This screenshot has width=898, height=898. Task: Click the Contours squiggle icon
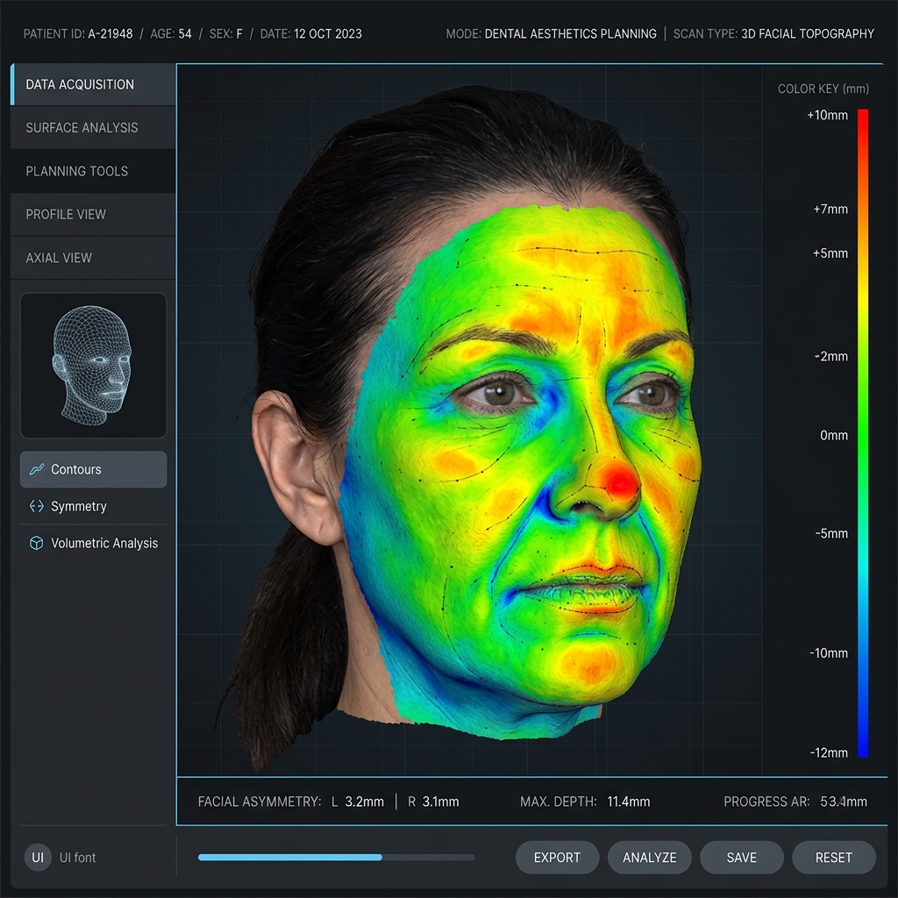tap(37, 469)
